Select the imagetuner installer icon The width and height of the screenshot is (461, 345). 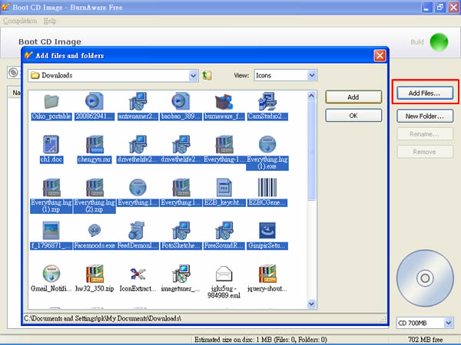181,274
